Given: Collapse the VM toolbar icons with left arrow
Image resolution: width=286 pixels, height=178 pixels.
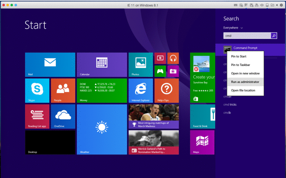Looking at the screenshot, I should [x=277, y=5].
